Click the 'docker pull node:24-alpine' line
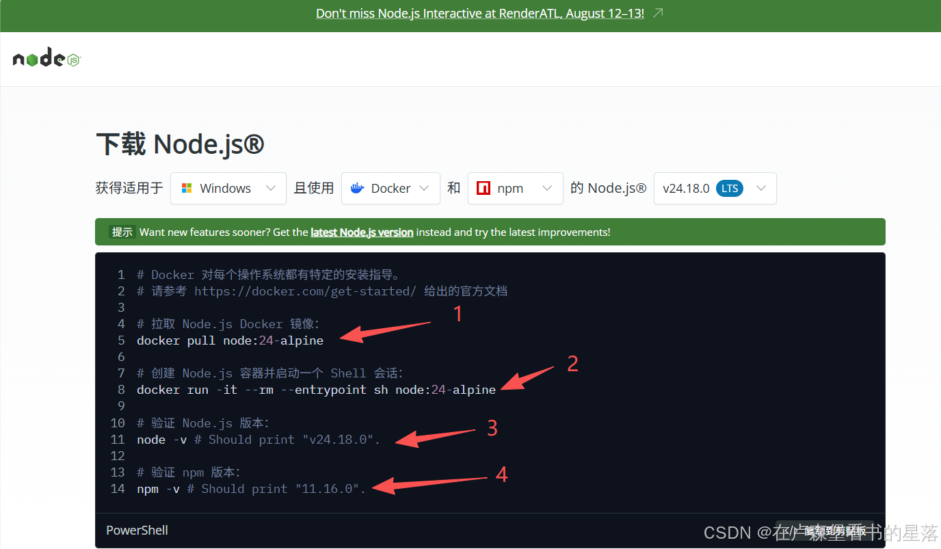Viewport: 941px width, 549px height. [x=230, y=340]
